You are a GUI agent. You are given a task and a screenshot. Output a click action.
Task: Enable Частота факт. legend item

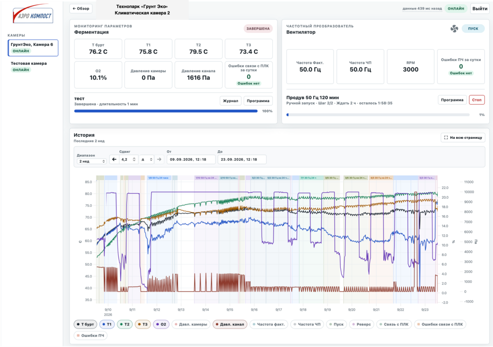pos(269,324)
